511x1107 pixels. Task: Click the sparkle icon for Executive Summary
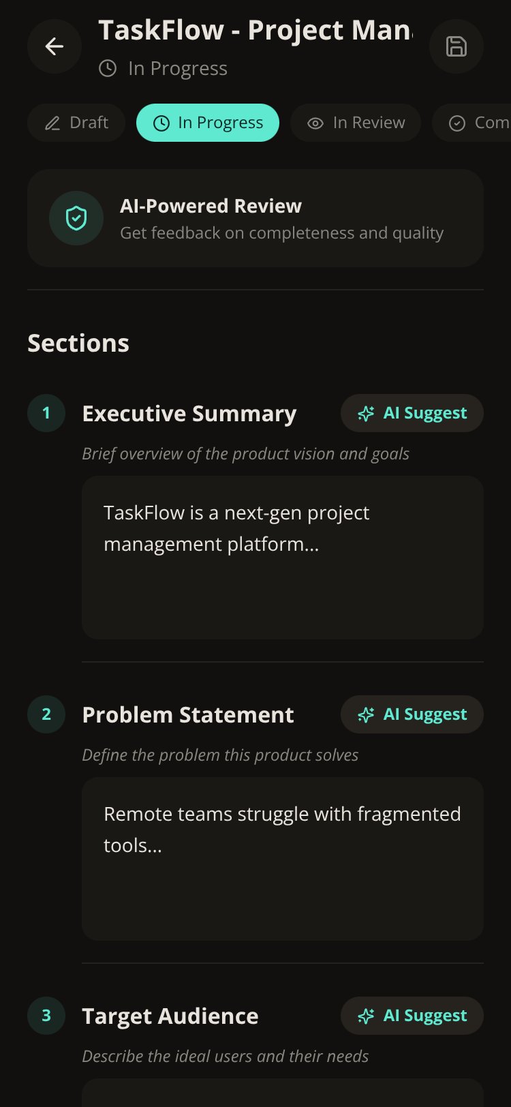[x=366, y=413]
